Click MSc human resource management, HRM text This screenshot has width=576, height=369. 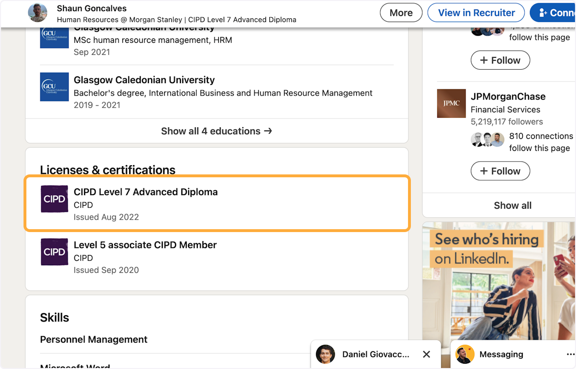coord(153,40)
